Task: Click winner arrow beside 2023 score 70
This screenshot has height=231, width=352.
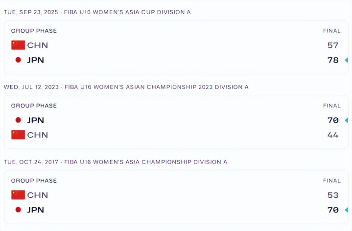Action: pyautogui.click(x=346, y=120)
